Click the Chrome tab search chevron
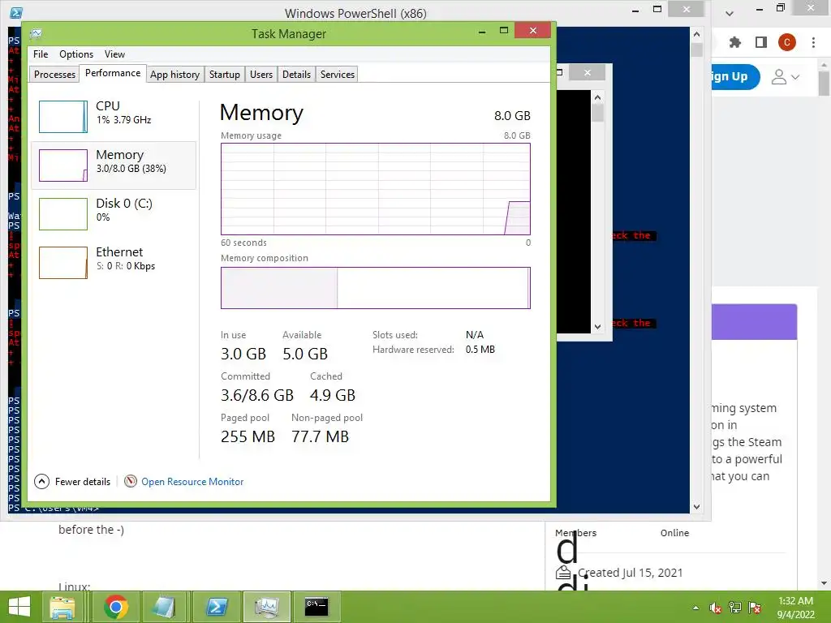Image resolution: width=831 pixels, height=623 pixels. 730,13
